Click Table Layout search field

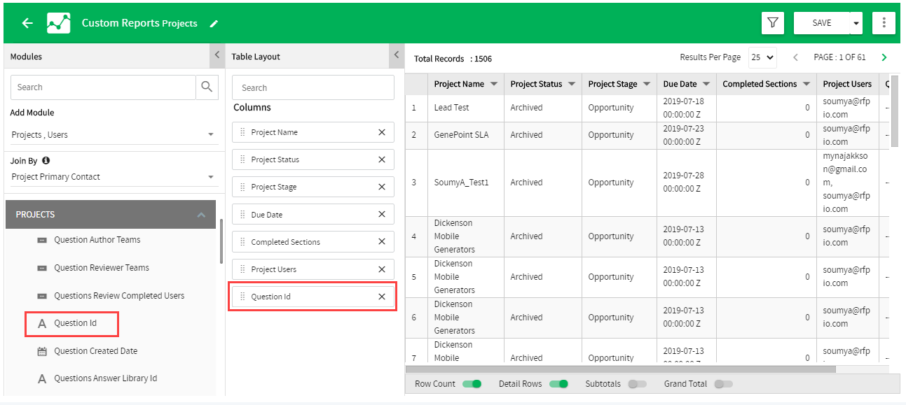tap(313, 87)
